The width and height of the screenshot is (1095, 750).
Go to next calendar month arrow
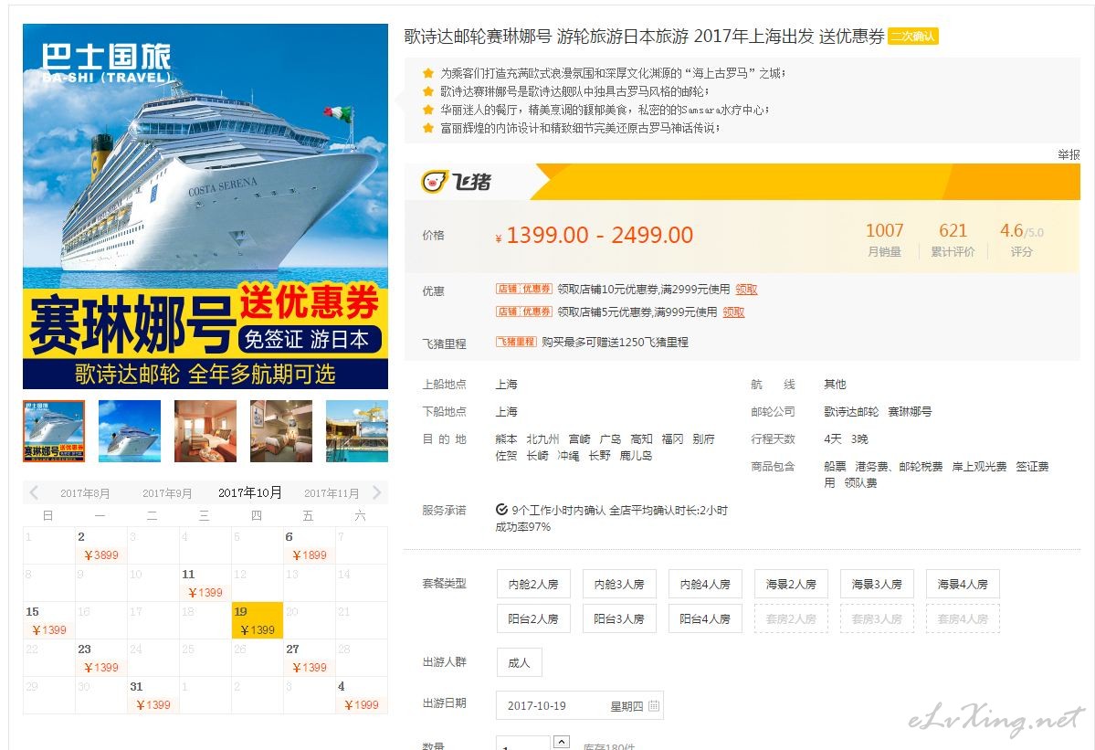point(377,492)
